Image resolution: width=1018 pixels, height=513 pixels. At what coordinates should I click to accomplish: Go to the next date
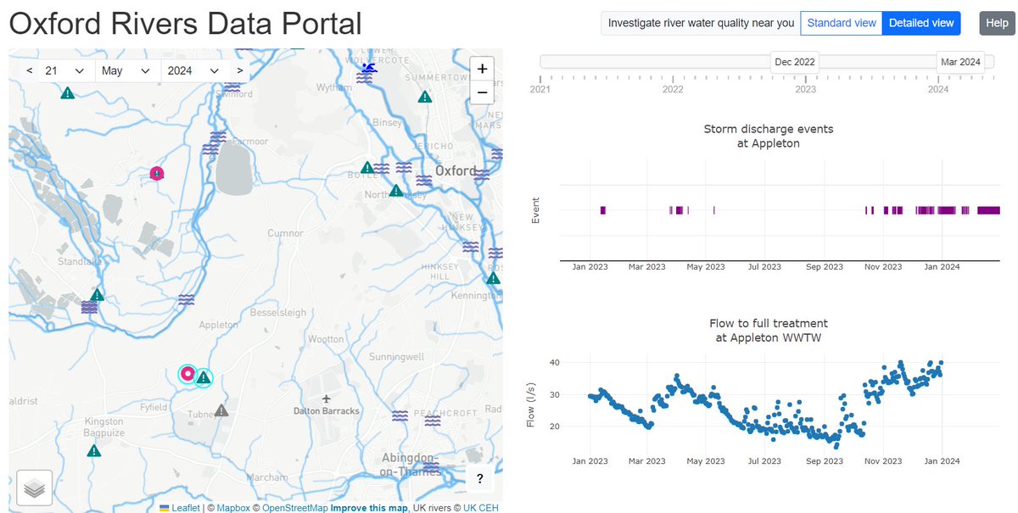240,70
